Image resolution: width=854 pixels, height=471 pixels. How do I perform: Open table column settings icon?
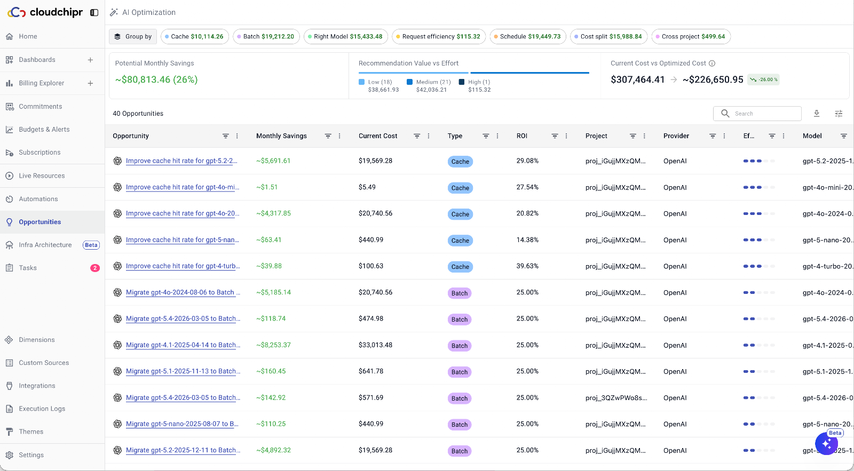coord(839,114)
